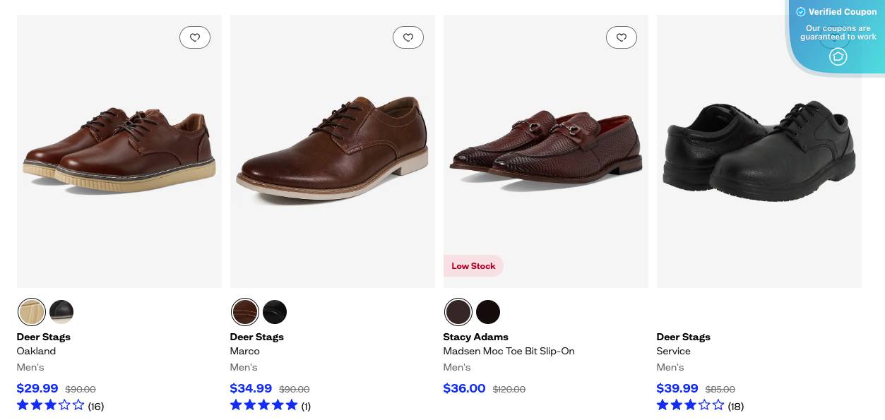Screen dimensions: 885x420
Task: Select the tan color swatch for Oakland
Action: [x=32, y=311]
